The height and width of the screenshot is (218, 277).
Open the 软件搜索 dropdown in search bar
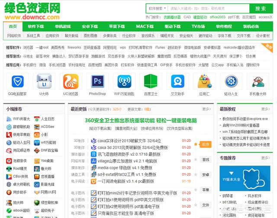(157, 9)
